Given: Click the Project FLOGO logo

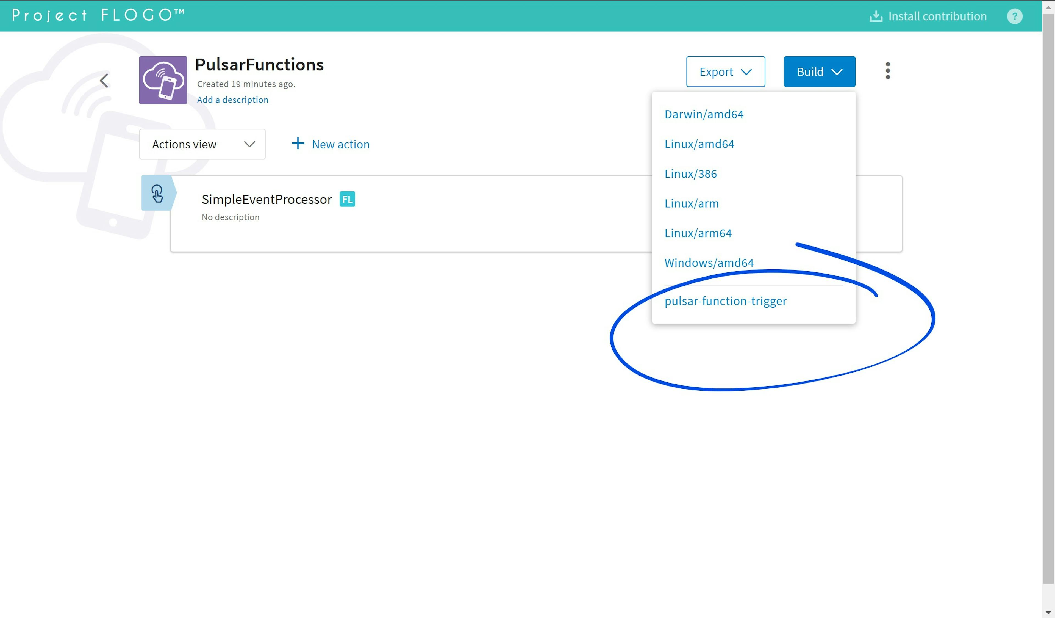Looking at the screenshot, I should [x=98, y=15].
